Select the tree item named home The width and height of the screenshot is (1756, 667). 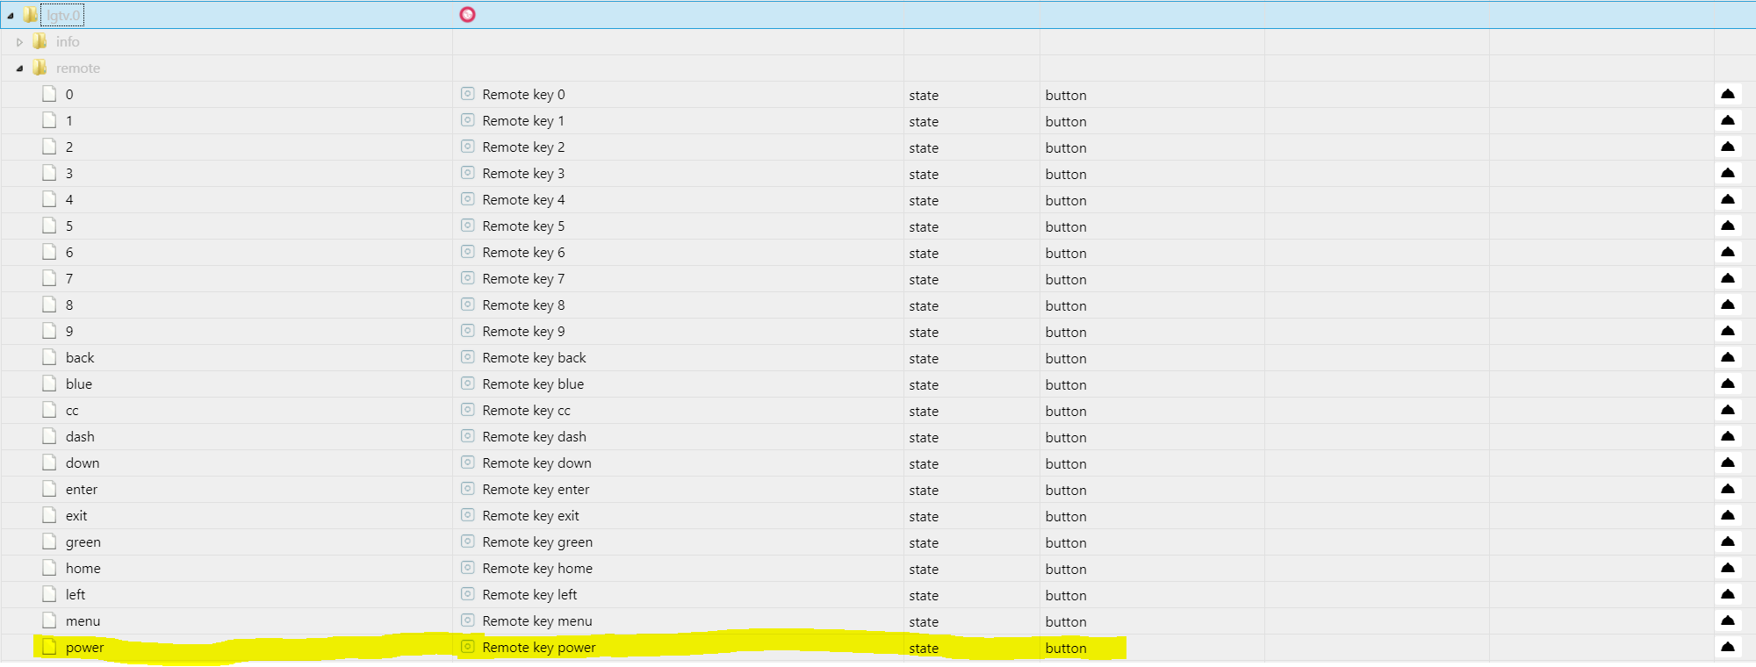point(83,569)
